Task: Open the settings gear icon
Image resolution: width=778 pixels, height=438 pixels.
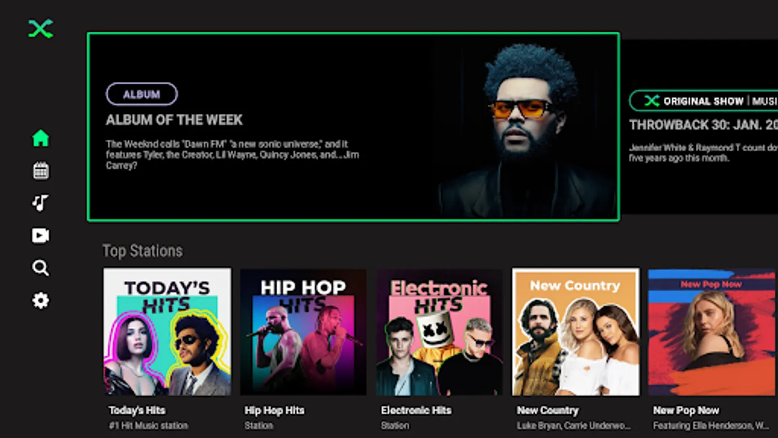Action: [x=41, y=300]
